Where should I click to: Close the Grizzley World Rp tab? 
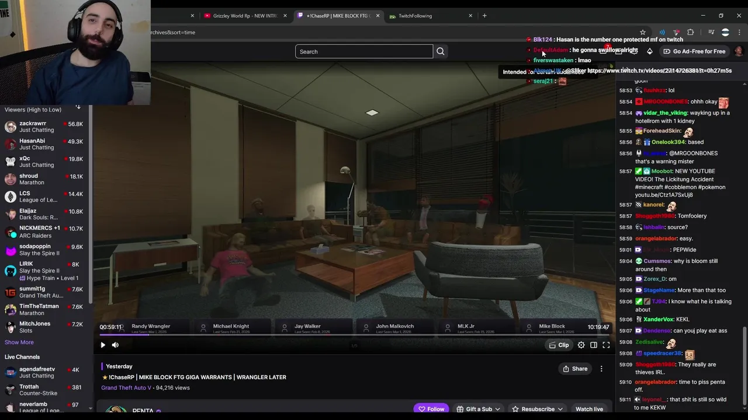click(285, 16)
